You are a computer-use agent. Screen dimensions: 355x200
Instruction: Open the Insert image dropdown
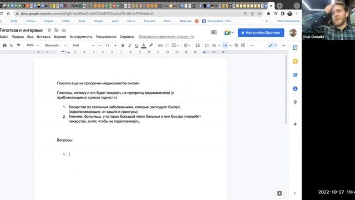click(175, 46)
